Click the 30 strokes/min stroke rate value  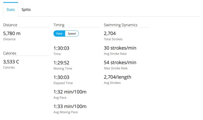[120, 48]
